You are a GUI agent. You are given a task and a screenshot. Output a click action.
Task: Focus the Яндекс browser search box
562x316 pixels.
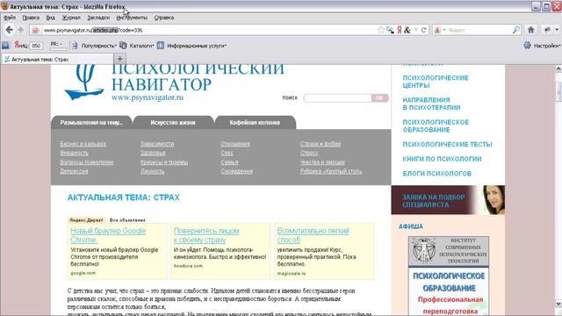click(479, 30)
